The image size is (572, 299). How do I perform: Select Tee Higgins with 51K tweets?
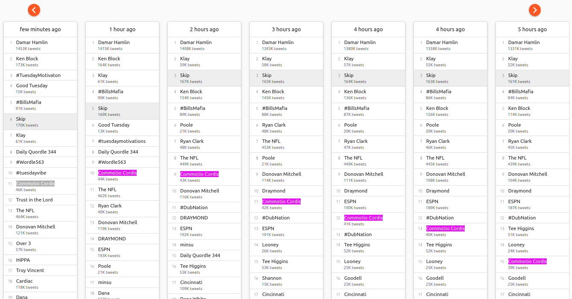pyautogui.click(x=533, y=231)
